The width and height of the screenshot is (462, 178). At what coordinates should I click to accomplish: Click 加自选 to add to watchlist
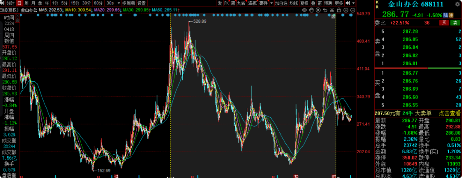281,3
